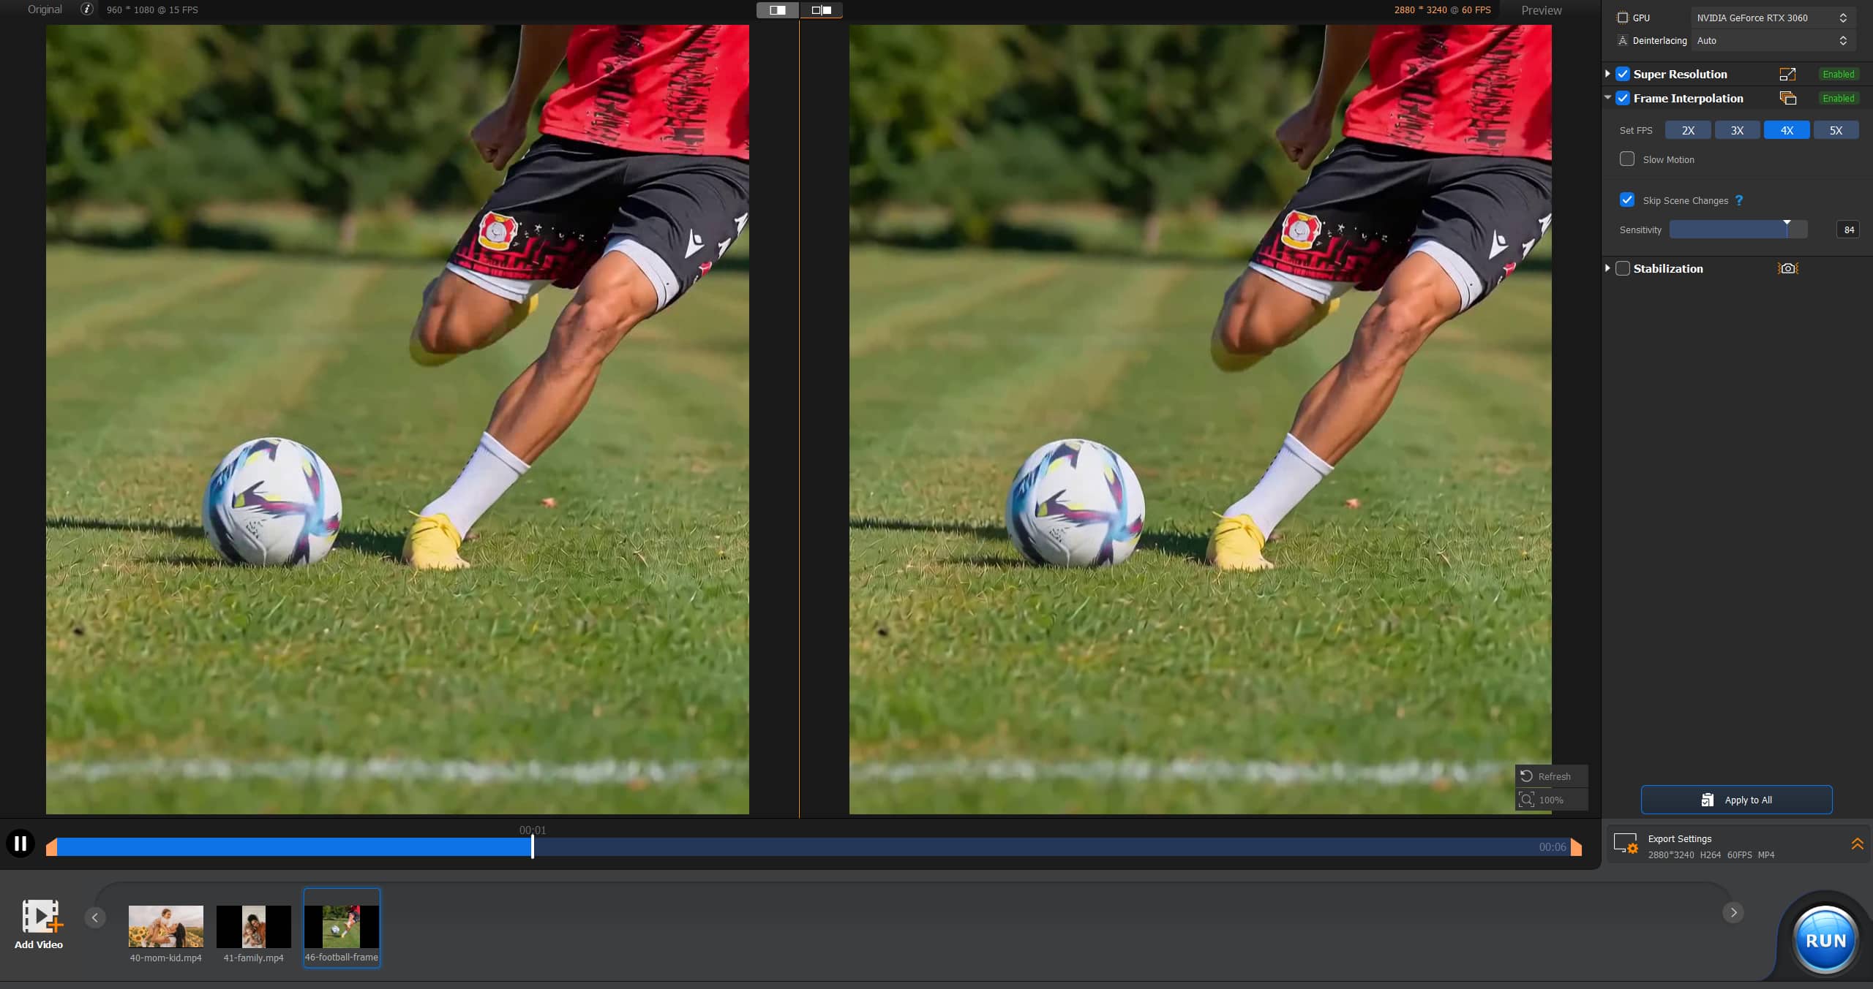The image size is (1873, 989).
Task: Click the timeline start trim marker
Action: coord(51,847)
